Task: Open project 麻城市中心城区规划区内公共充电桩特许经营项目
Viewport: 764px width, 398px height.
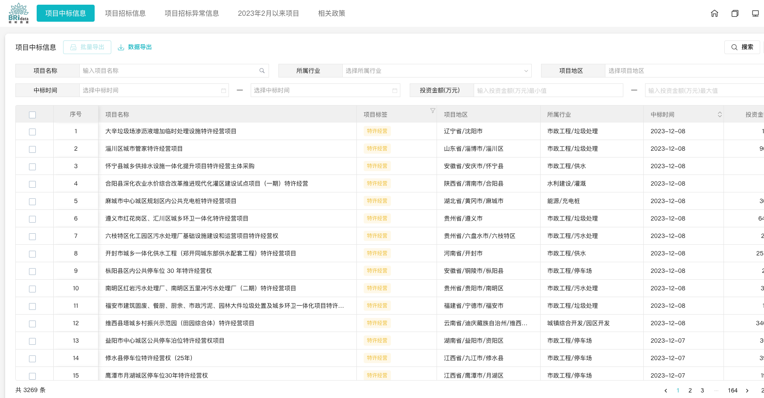Action: pos(171,201)
